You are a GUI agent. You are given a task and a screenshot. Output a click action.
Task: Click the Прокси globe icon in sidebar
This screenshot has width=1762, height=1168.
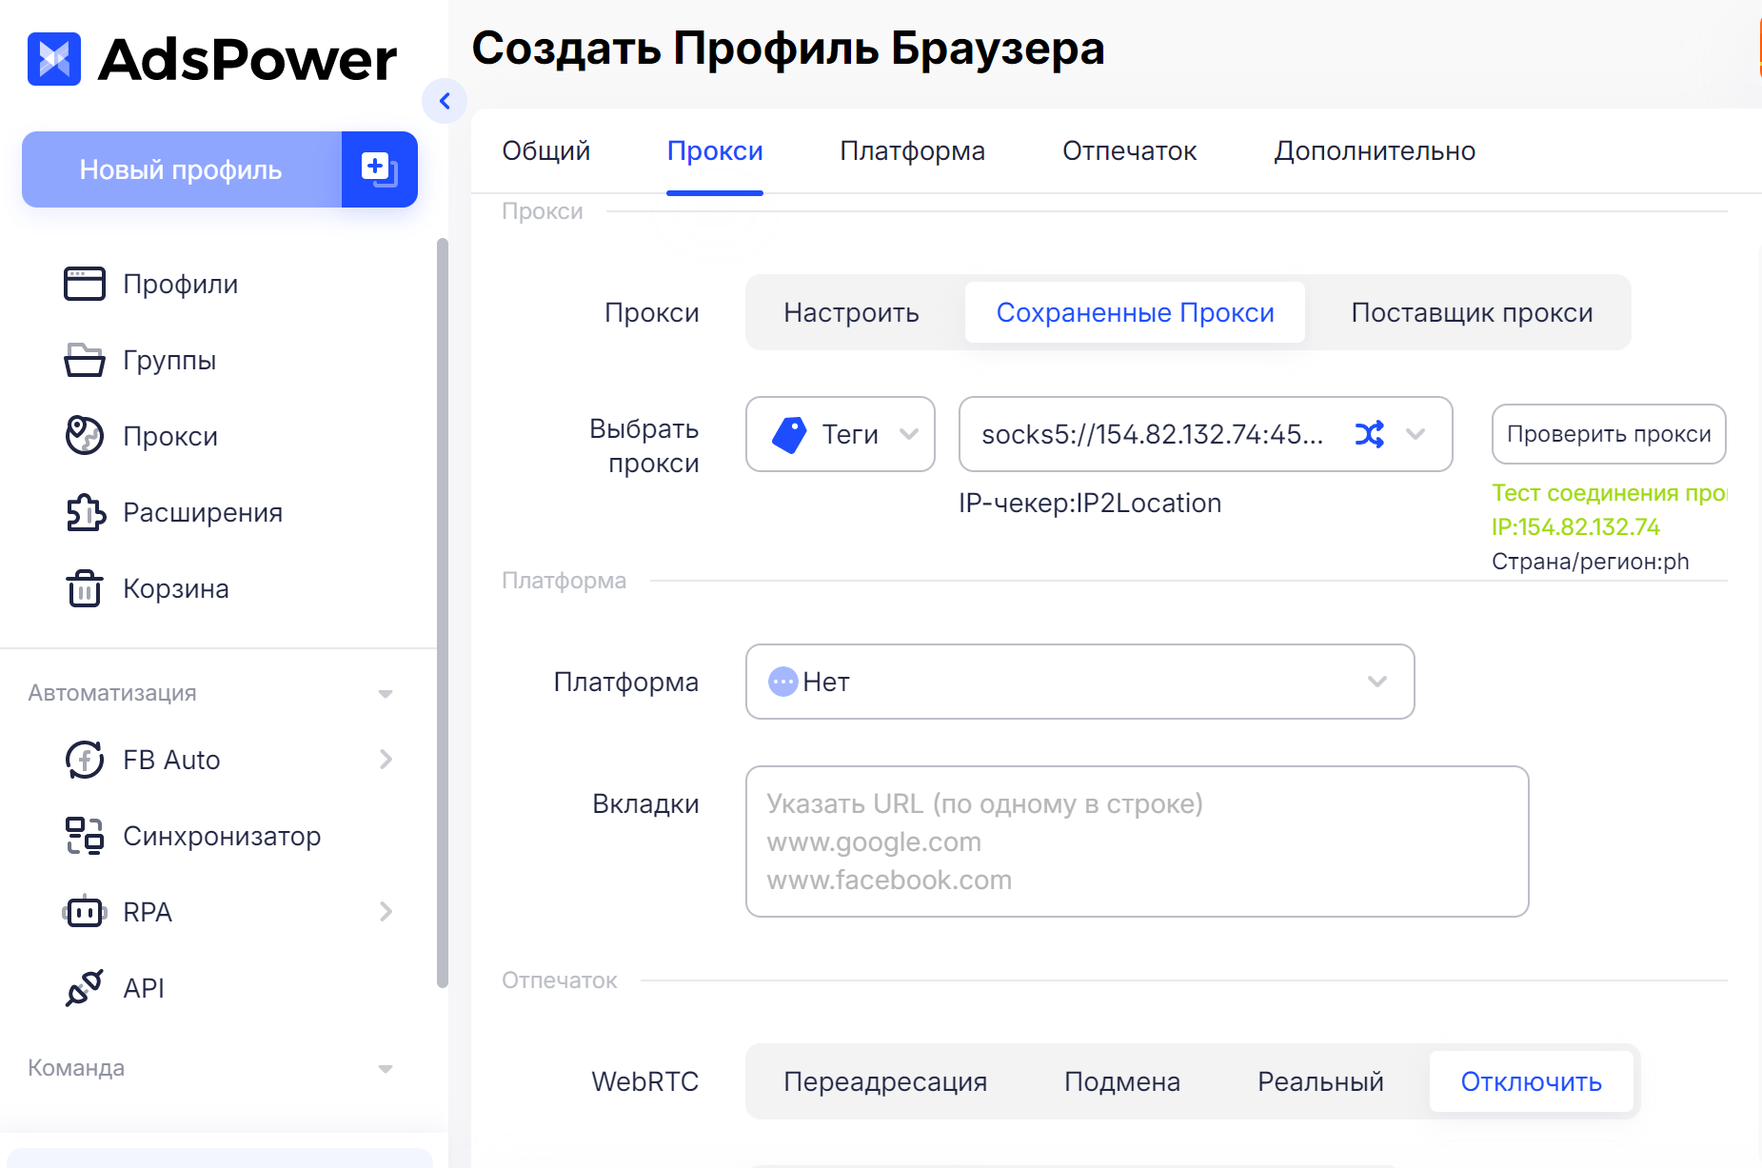click(x=85, y=436)
